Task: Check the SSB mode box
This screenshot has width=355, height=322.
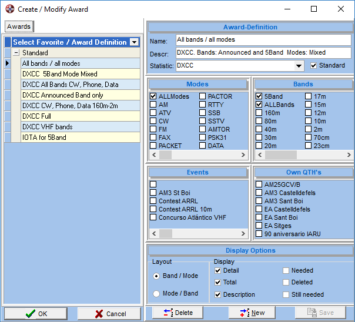Action: coord(203,113)
